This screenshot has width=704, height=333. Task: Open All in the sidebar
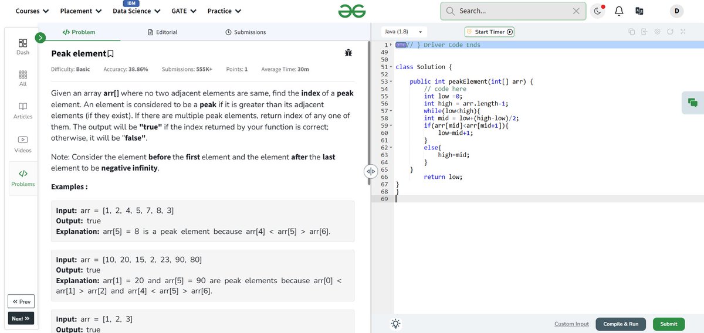click(23, 79)
